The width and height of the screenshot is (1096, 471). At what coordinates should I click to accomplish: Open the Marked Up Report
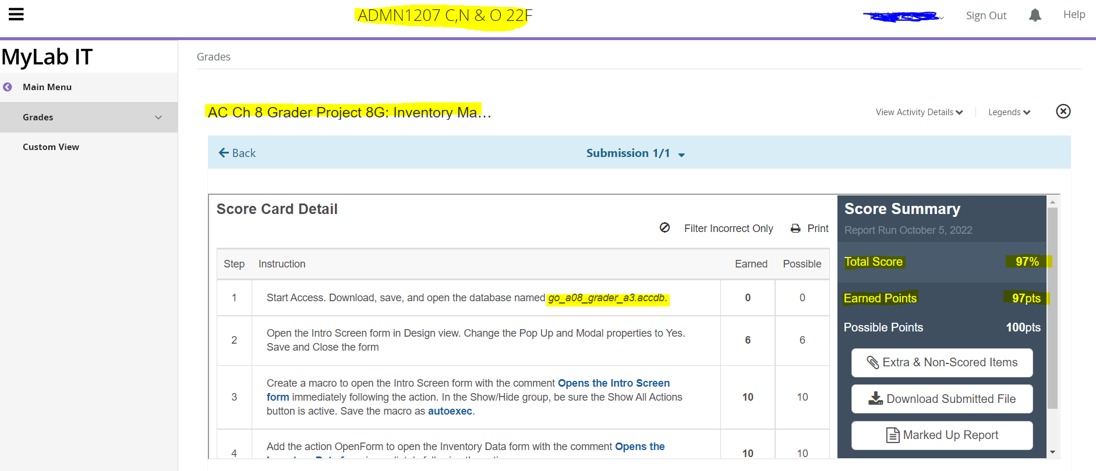point(942,435)
